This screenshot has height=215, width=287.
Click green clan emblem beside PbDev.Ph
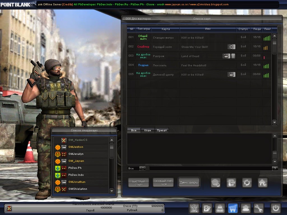coord(58,168)
